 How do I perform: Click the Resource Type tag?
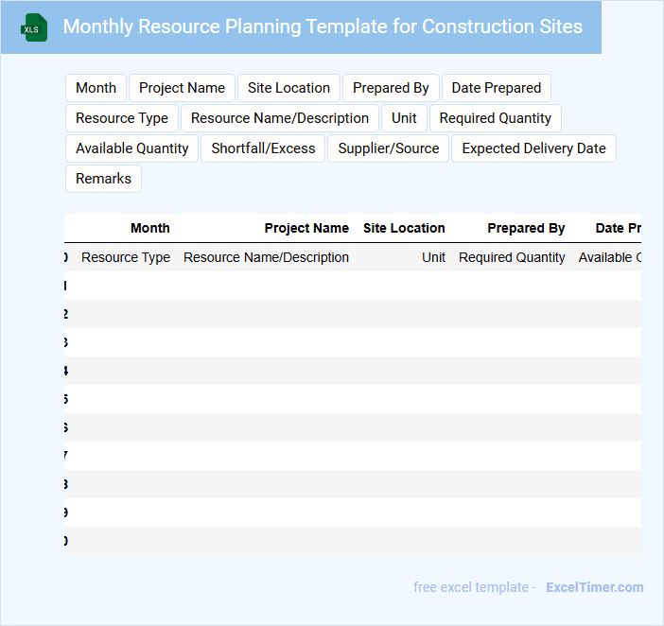click(122, 118)
